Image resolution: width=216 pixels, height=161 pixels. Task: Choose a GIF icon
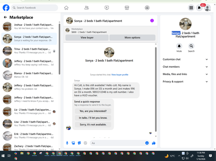point(86,143)
